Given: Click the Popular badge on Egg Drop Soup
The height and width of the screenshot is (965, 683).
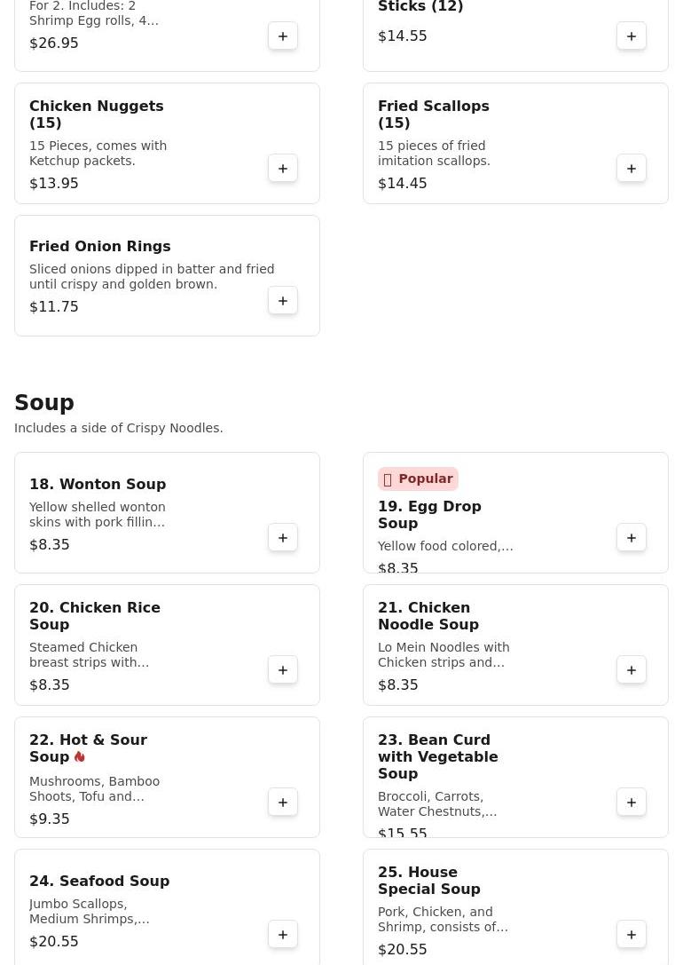Looking at the screenshot, I should coord(418,479).
